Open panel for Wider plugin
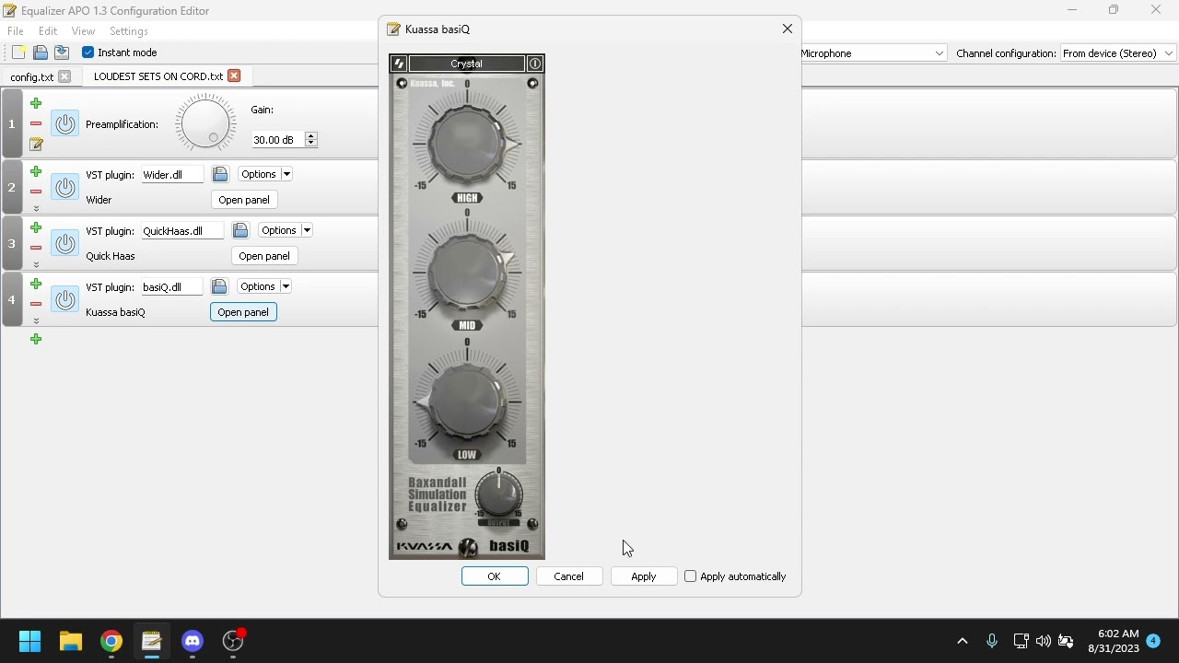The image size is (1179, 663). pos(244,200)
